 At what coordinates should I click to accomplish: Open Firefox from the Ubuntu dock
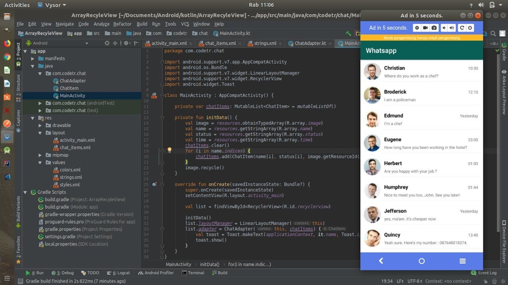click(7, 43)
